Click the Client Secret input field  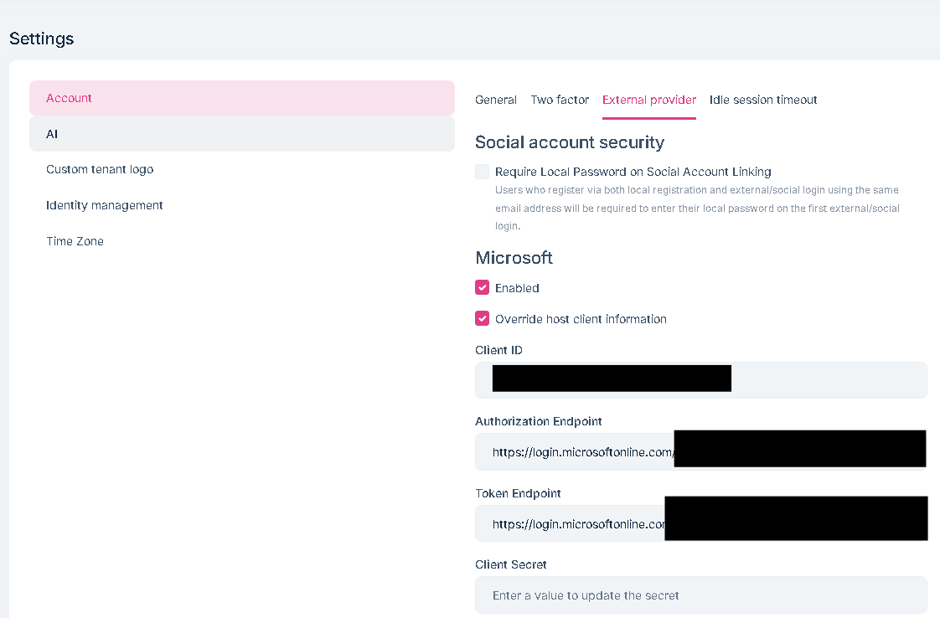pos(700,595)
